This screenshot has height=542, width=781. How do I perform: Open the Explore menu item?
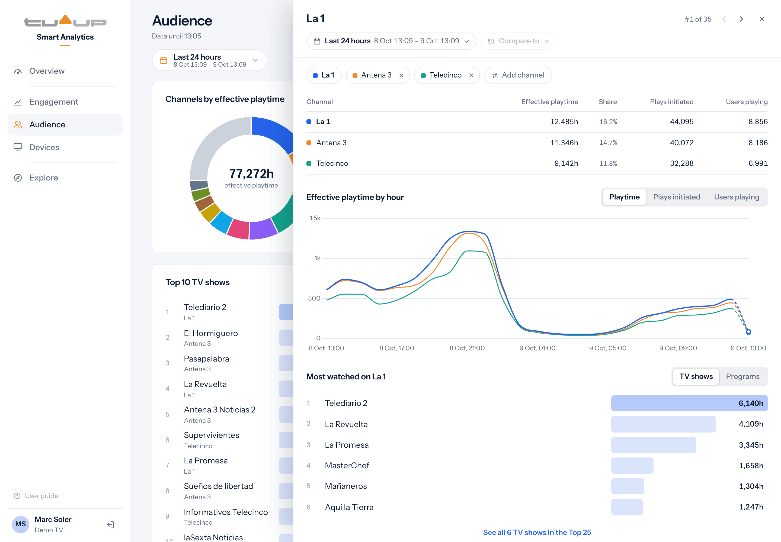pyautogui.click(x=65, y=178)
